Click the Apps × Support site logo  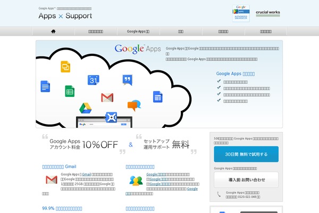tap(65, 15)
